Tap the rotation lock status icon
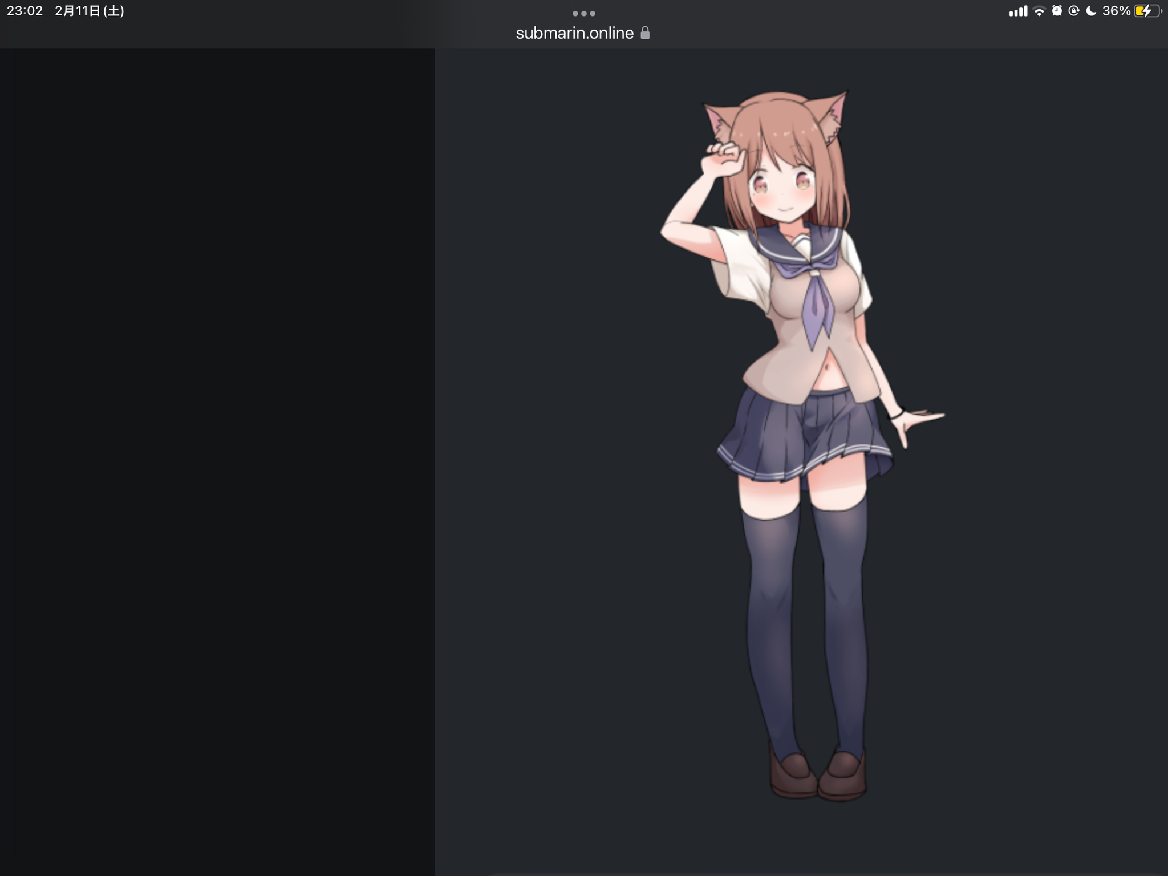 coord(1074,11)
